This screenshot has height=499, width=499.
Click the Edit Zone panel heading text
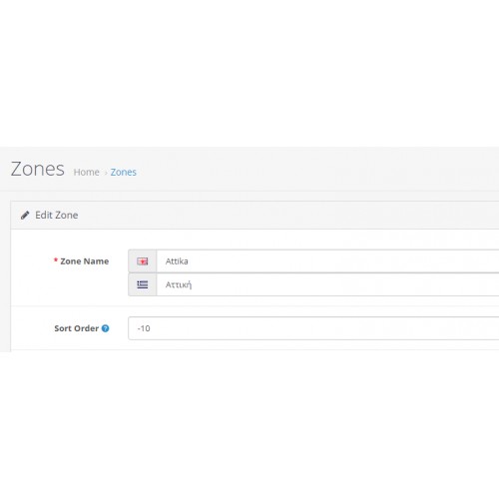57,216
